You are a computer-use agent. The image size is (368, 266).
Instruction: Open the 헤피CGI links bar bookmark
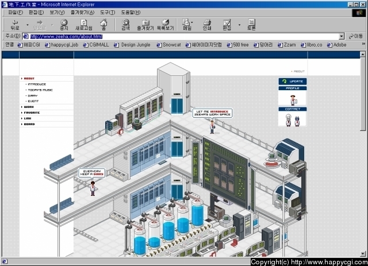[29, 45]
